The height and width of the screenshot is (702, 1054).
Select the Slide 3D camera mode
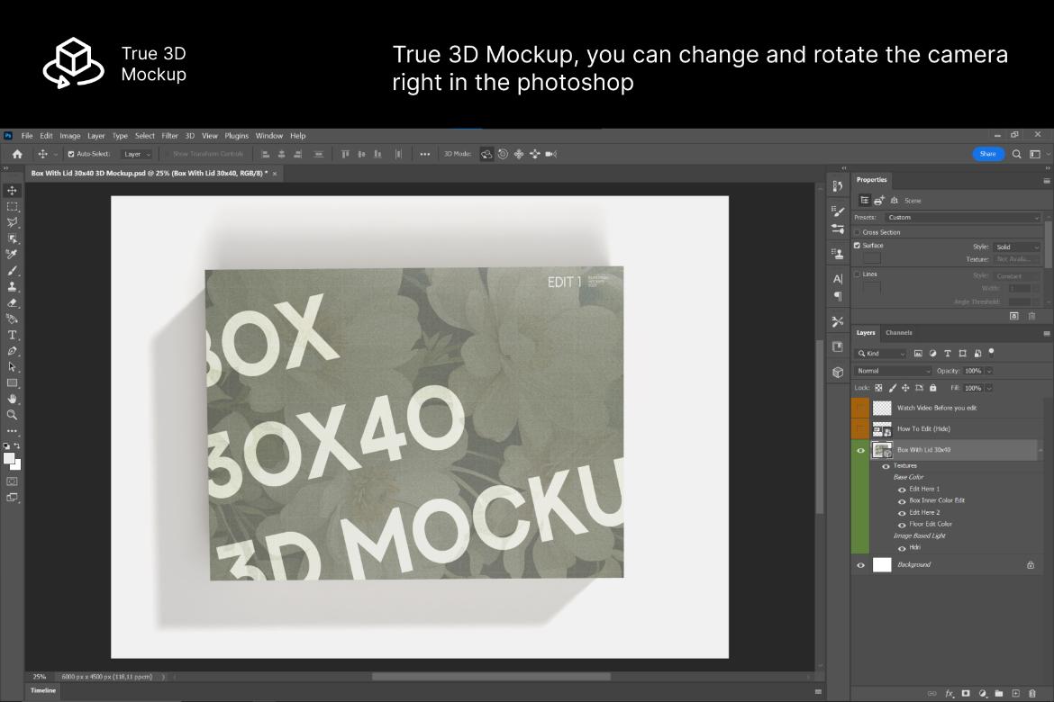click(535, 154)
